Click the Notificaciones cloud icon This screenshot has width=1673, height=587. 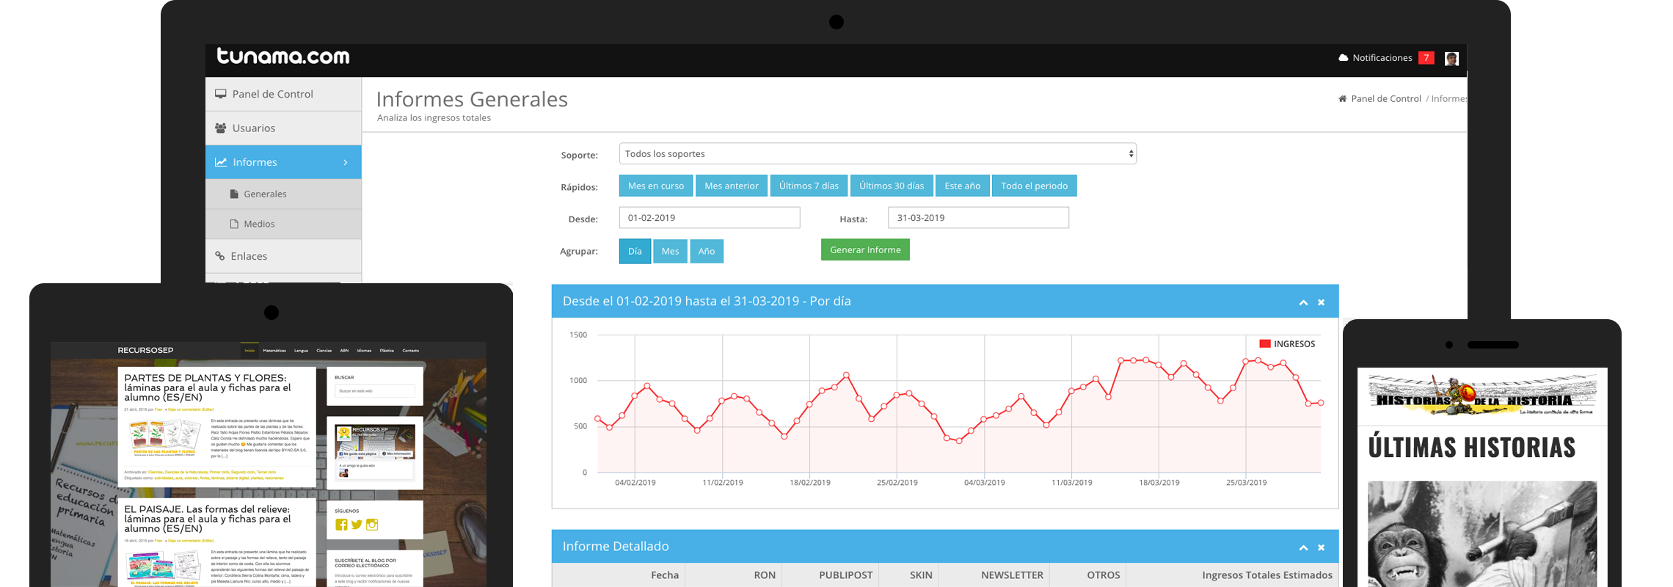[x=1343, y=57]
